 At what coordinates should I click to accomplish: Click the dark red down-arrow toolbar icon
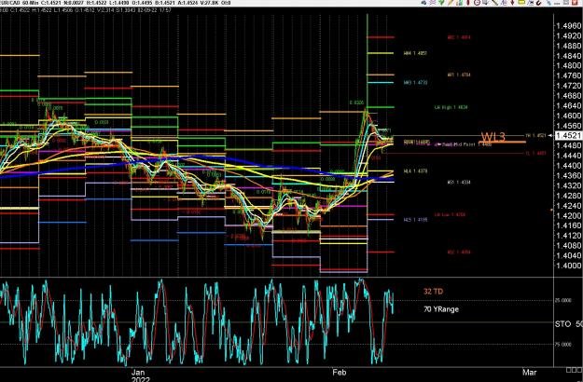click(512, 2)
